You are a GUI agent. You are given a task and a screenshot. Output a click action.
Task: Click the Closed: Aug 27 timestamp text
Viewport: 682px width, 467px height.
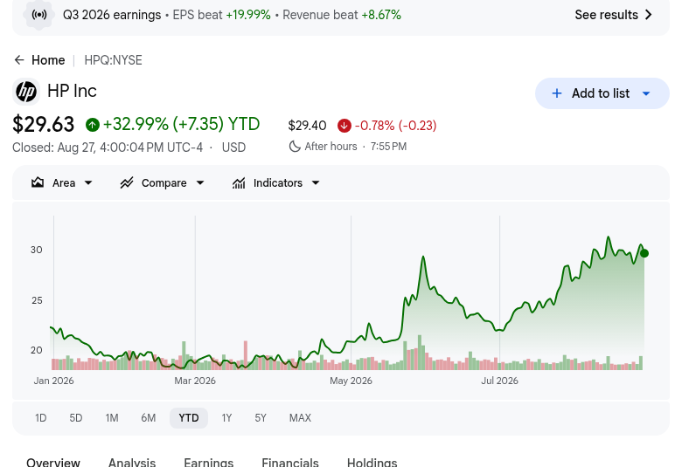[x=108, y=148]
